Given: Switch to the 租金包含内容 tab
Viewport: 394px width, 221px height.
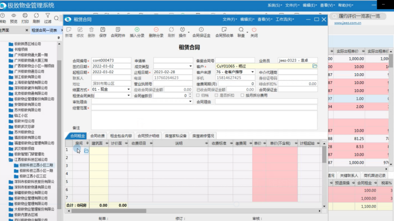Looking at the screenshot, I should [x=121, y=136].
